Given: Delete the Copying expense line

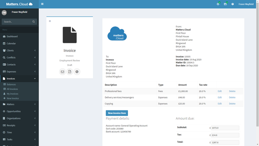Looking at the screenshot, I should coord(232,104).
